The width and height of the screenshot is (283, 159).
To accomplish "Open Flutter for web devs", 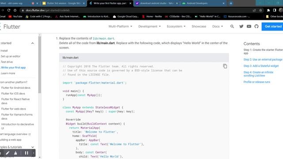I will (x=14, y=109).
